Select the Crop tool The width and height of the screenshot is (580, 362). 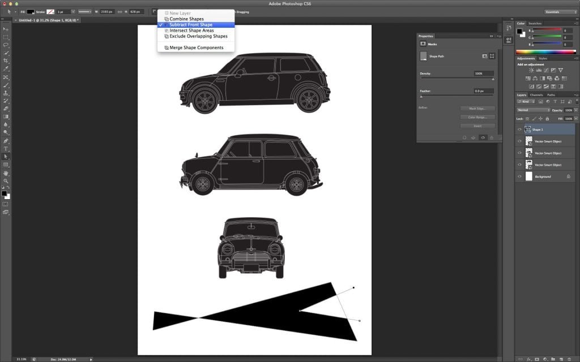click(x=6, y=61)
